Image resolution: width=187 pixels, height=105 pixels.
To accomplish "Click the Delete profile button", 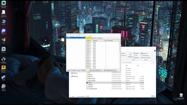I will (83, 70).
